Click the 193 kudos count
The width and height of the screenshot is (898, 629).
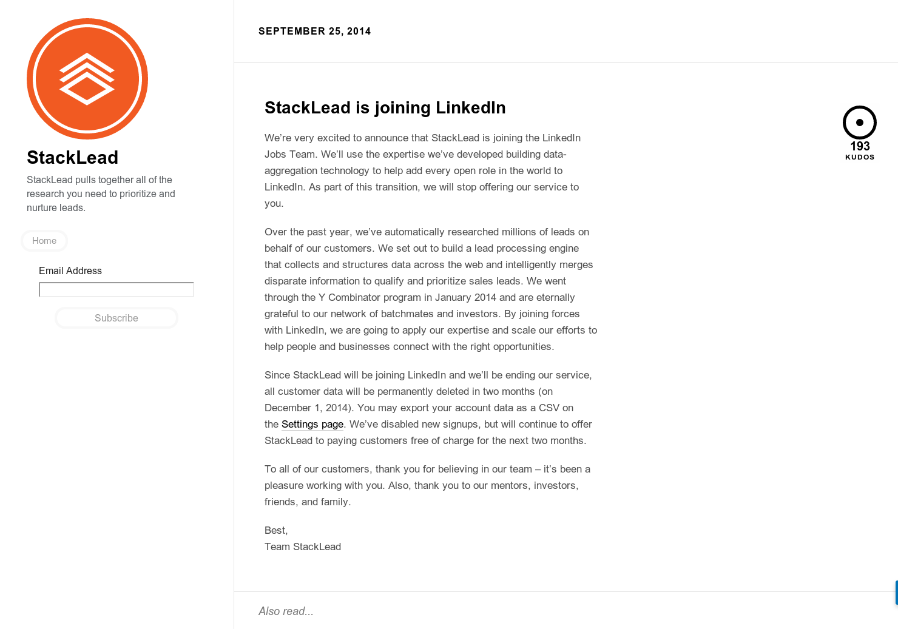pyautogui.click(x=859, y=146)
